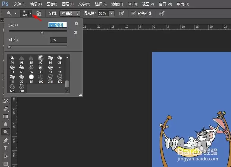Open the 选择(S) menu
The height and width of the screenshot is (167, 231).
coord(101,4)
